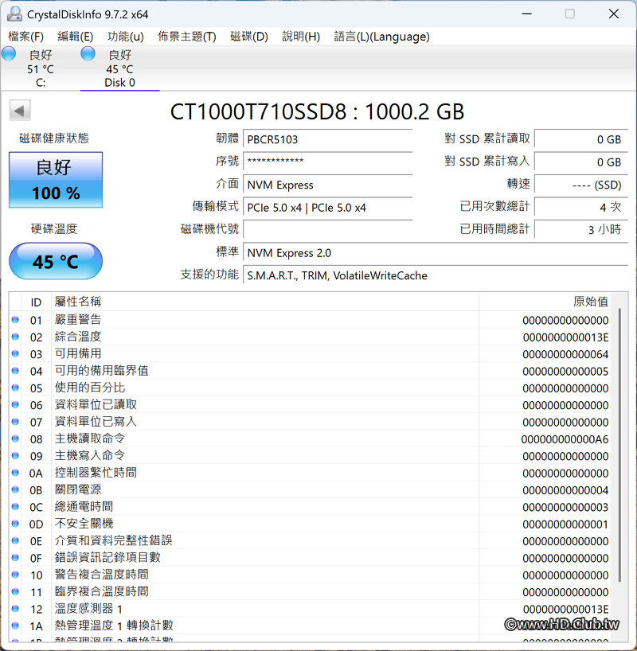
Task: Click the power on count value 4 次
Action: (x=581, y=207)
